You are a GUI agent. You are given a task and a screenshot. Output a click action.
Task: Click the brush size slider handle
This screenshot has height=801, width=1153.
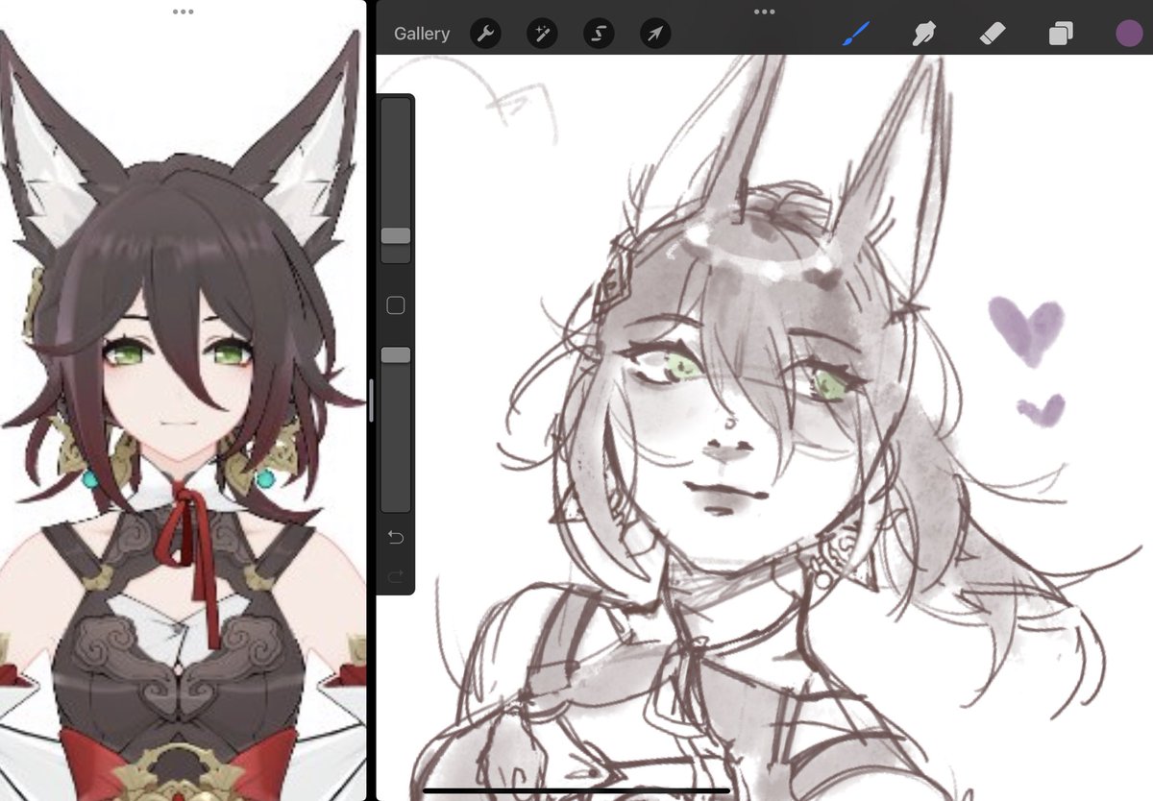[396, 236]
